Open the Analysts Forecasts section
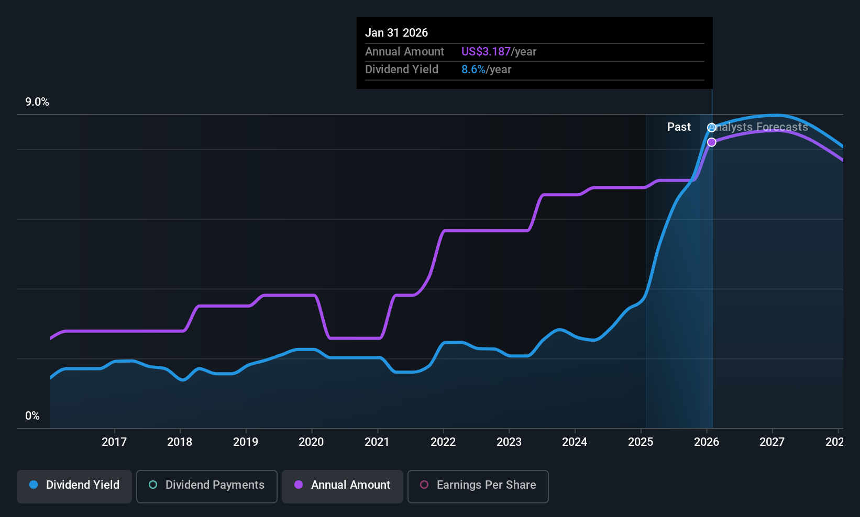Screen dimensions: 860x517 click(758, 127)
